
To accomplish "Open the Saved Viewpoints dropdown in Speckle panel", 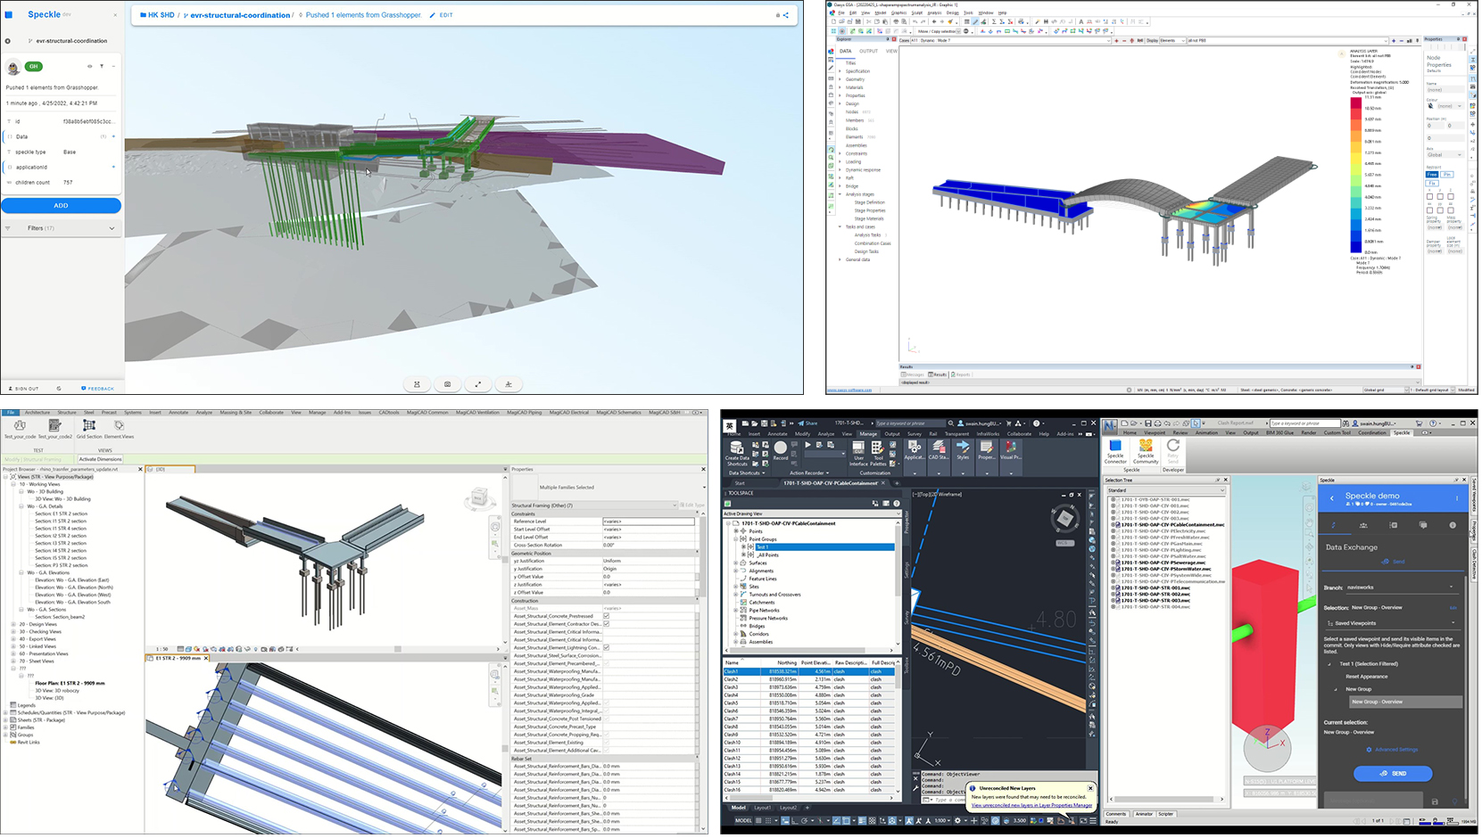I will pyautogui.click(x=1394, y=625).
